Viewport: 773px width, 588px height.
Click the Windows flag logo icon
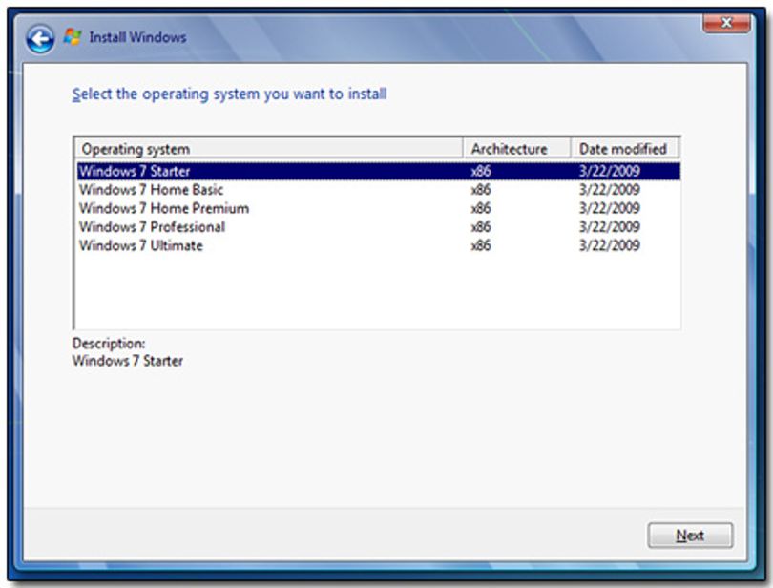coord(73,37)
